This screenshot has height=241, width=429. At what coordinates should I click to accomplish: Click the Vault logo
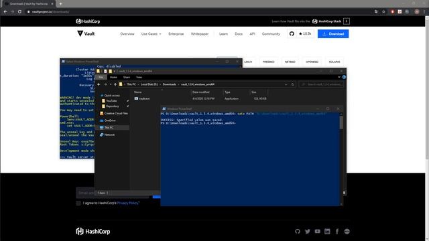(86, 33)
